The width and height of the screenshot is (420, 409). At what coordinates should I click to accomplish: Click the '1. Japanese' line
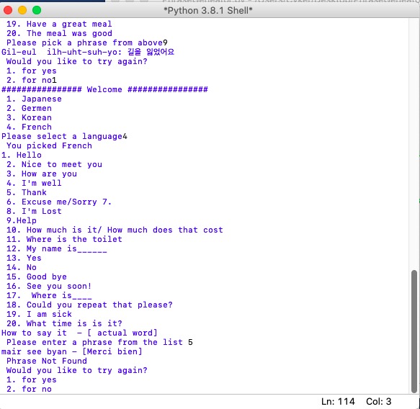(x=34, y=99)
